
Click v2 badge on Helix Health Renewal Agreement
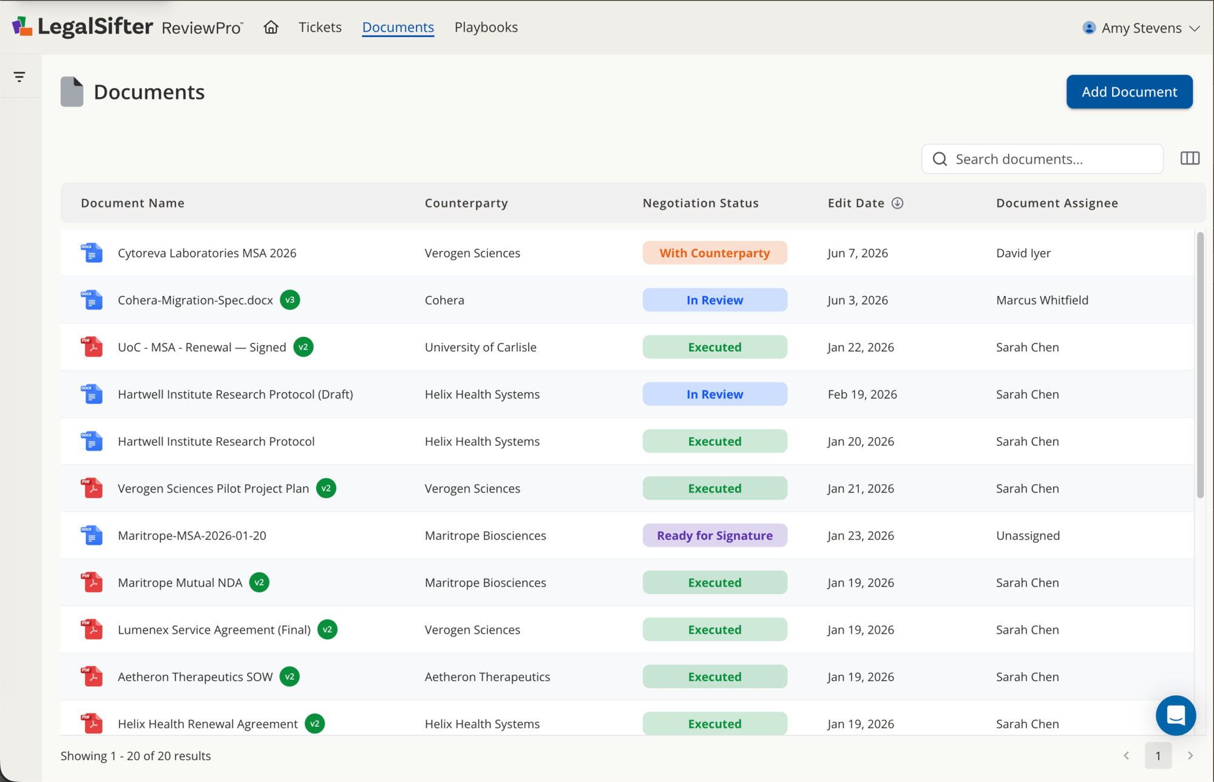pyautogui.click(x=314, y=724)
